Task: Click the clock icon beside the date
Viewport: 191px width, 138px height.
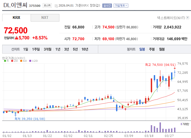Action: point(56,6)
